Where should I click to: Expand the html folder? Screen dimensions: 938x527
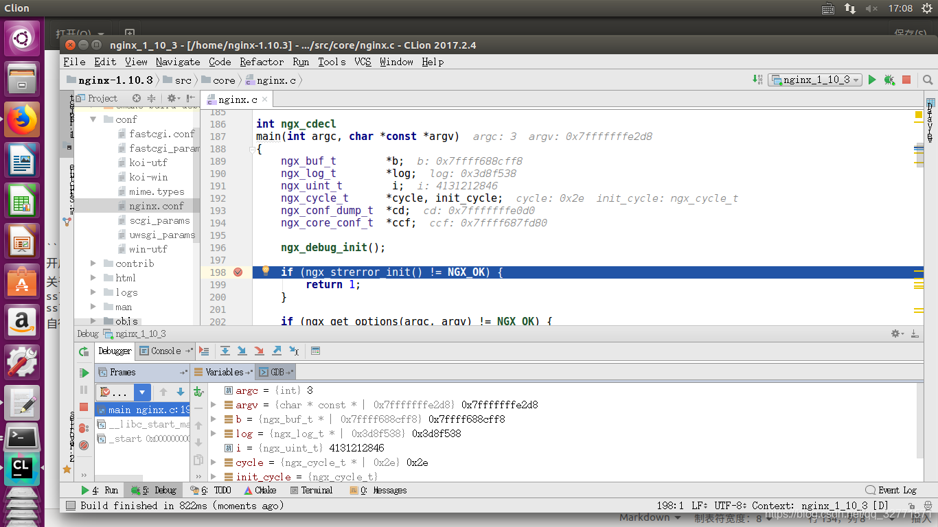tap(93, 278)
